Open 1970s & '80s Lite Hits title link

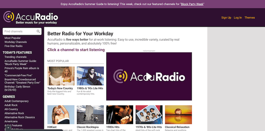(149, 127)
